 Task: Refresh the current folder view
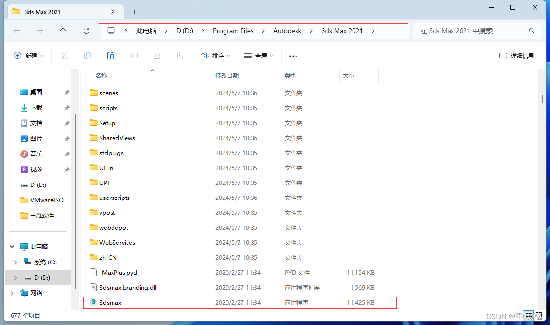pos(86,31)
